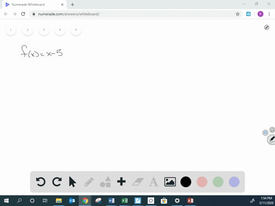Reload the page

23,14
